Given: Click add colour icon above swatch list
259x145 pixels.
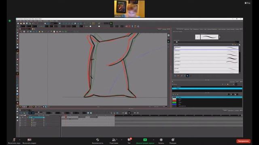Looking at the screenshot, I should [173, 95].
